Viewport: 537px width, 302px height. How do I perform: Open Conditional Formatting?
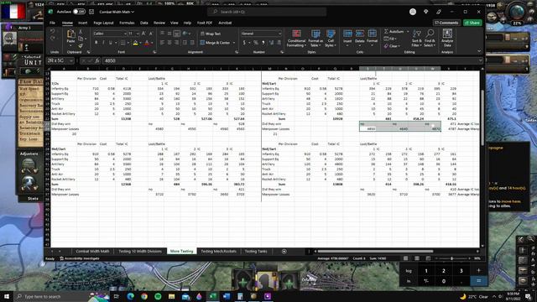tap(296, 38)
